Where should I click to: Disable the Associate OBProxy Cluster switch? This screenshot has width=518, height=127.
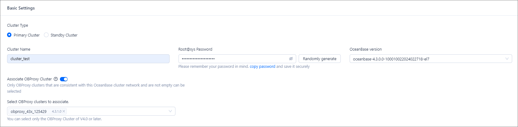[64, 79]
